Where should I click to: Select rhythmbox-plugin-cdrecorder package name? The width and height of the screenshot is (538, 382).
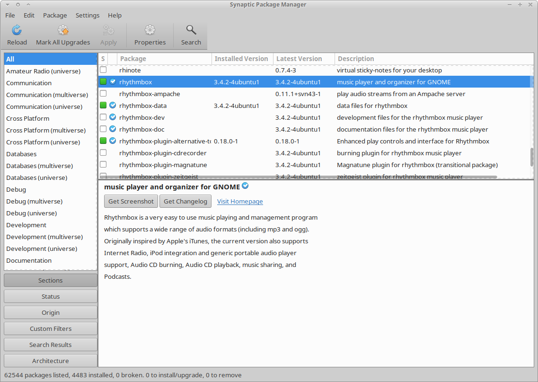click(x=163, y=153)
